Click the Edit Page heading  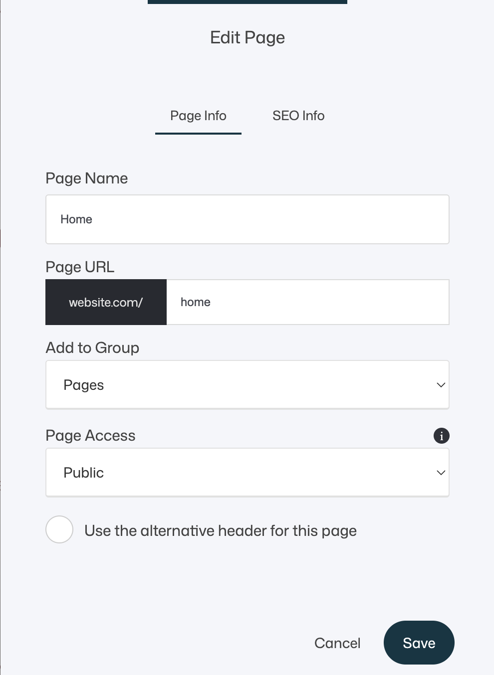(x=247, y=37)
